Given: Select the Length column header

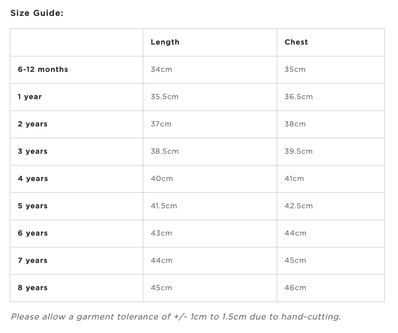Looking at the screenshot, I should (x=165, y=42).
